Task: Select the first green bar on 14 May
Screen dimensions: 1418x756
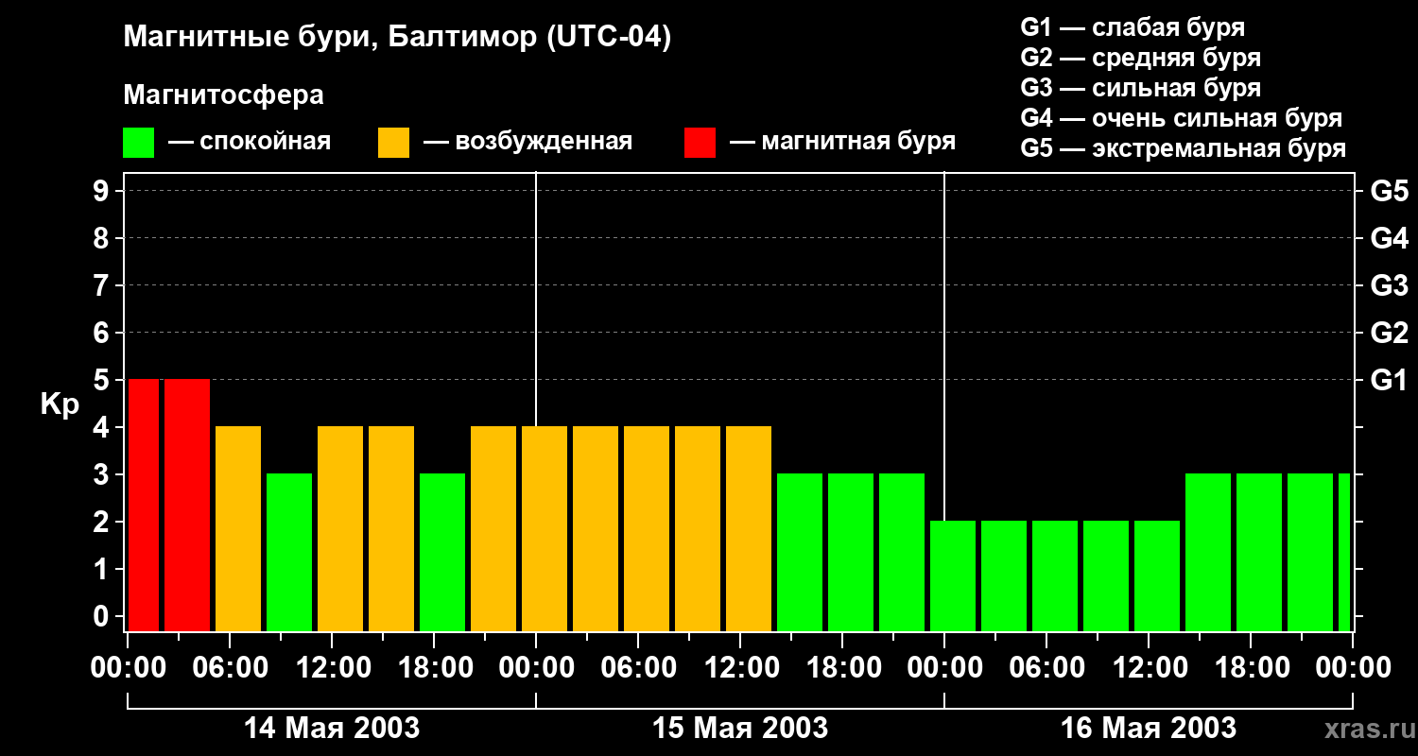Action: point(289,552)
